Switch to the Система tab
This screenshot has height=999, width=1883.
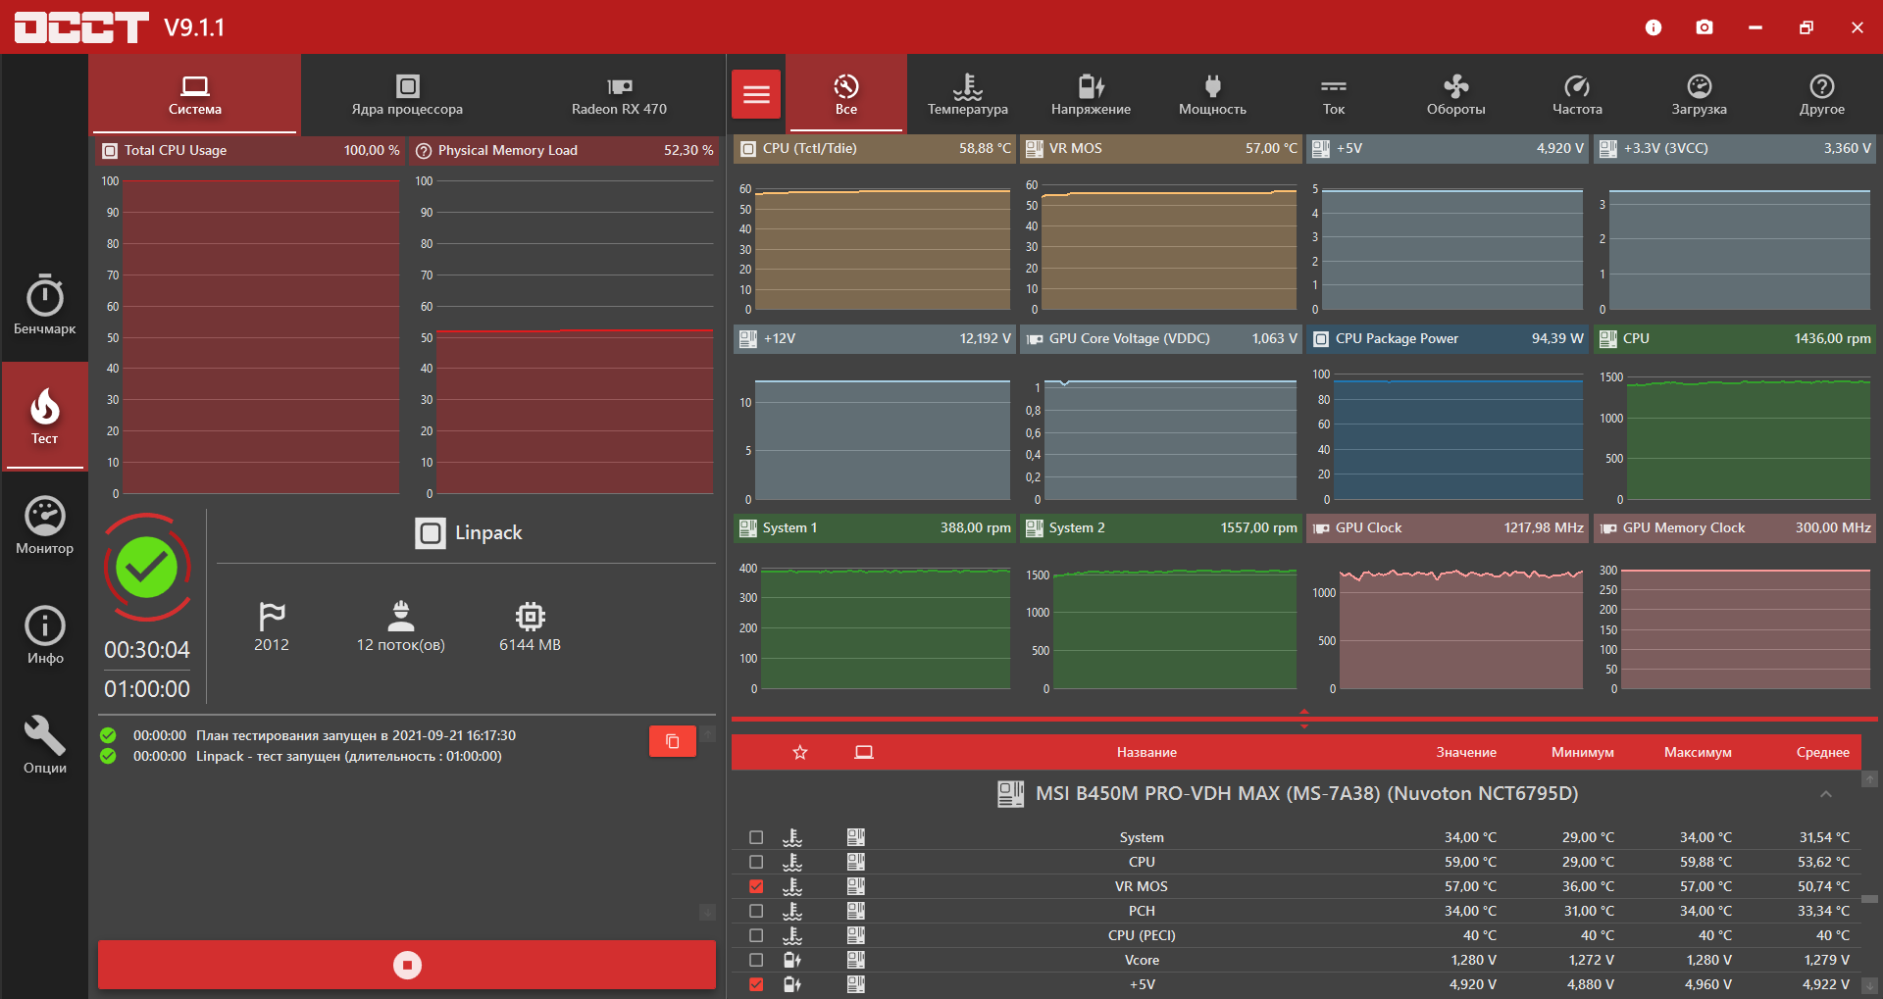coord(194,94)
